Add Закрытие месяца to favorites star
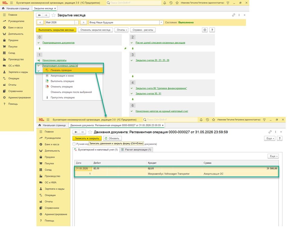Viewport: 287px width, 228px height. (x=53, y=15)
